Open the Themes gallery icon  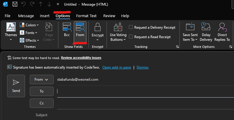click(x=11, y=27)
